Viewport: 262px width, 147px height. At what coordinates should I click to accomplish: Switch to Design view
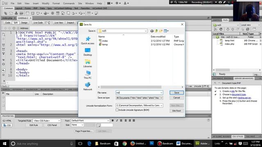(x=24, y=23)
